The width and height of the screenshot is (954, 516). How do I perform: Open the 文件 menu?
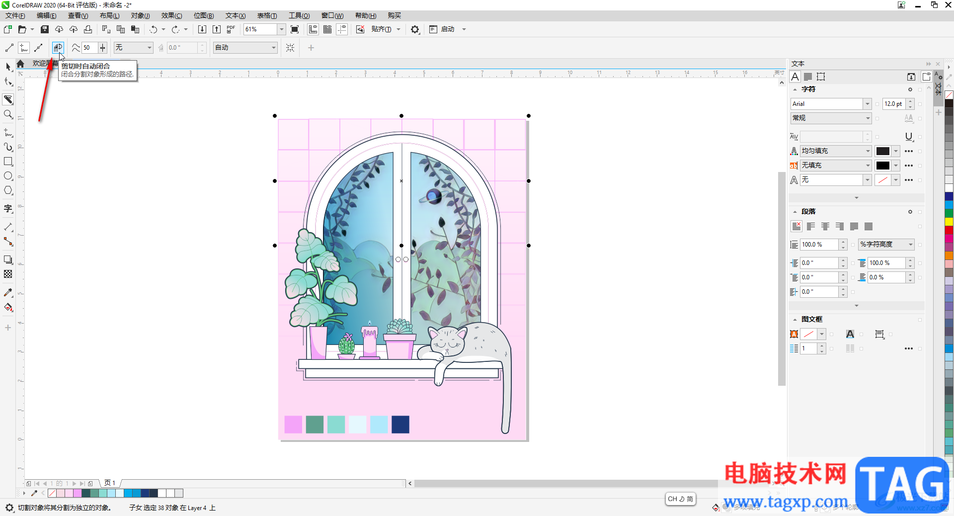coord(15,16)
